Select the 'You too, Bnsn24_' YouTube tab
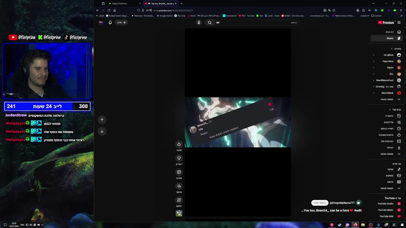This screenshot has height=228, width=406. (x=160, y=3)
